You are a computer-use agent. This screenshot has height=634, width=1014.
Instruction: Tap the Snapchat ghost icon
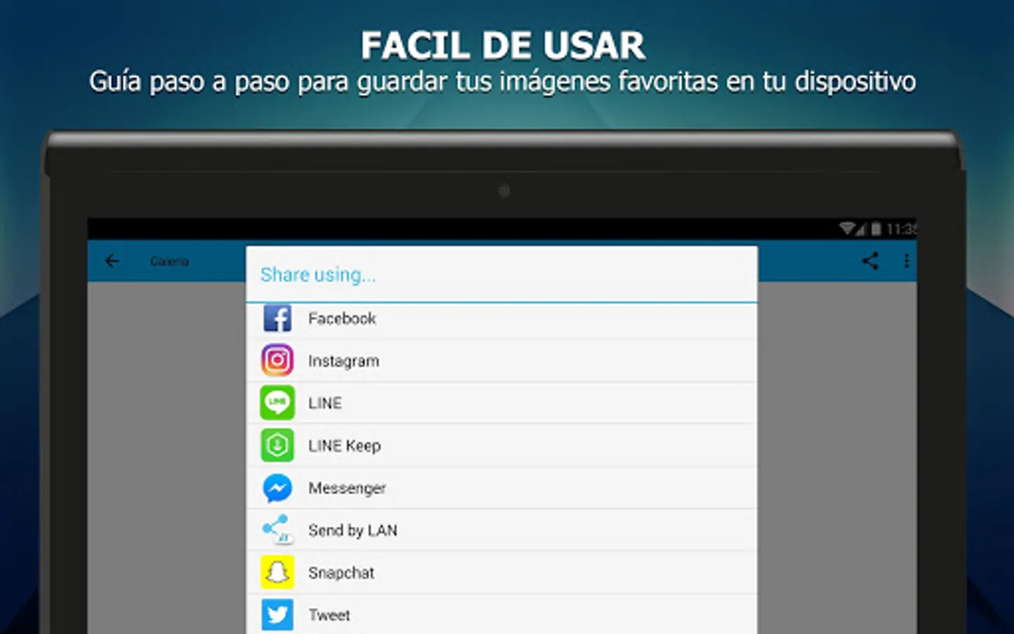(277, 572)
